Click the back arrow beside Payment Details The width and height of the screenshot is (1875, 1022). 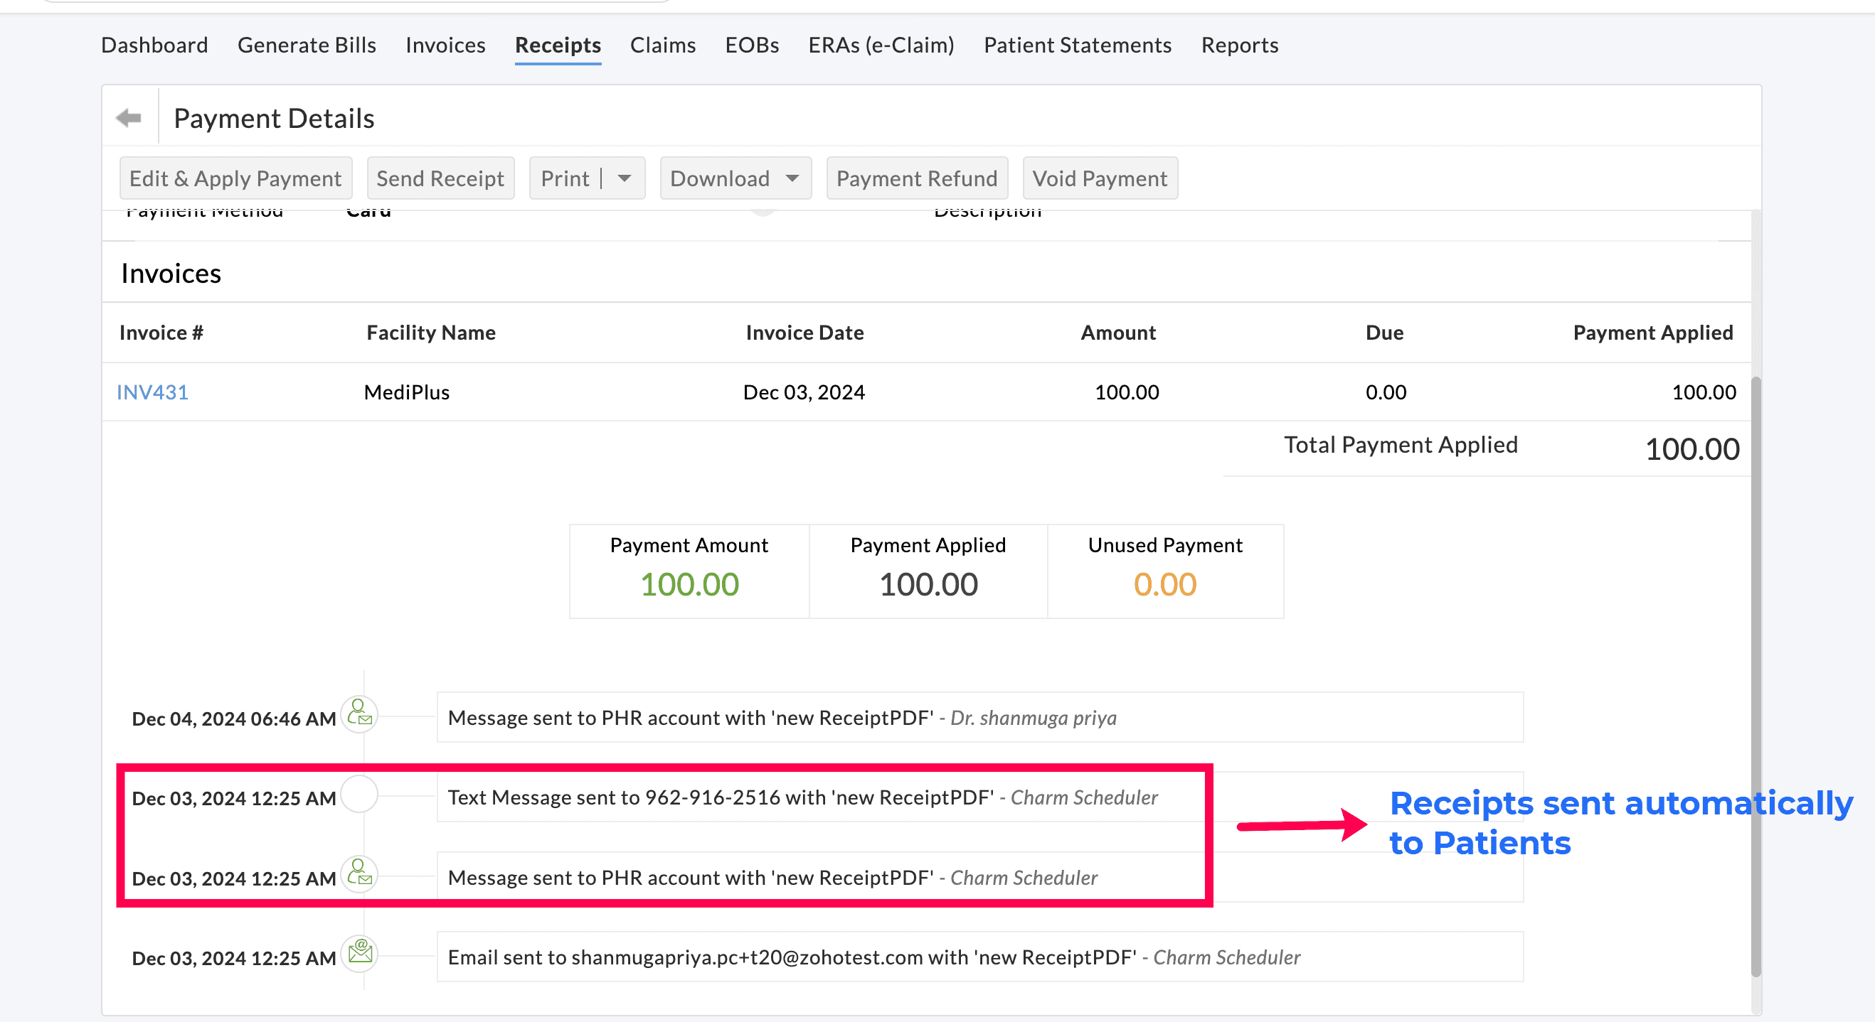click(129, 117)
